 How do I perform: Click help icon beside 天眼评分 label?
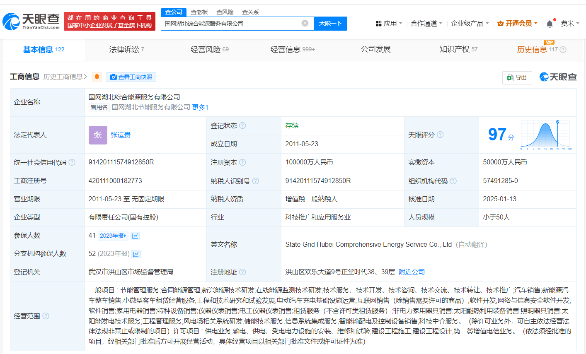tap(440, 135)
